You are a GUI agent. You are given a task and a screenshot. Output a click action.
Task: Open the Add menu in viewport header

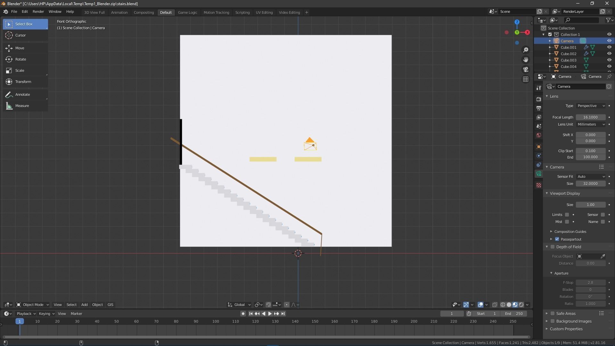point(84,305)
